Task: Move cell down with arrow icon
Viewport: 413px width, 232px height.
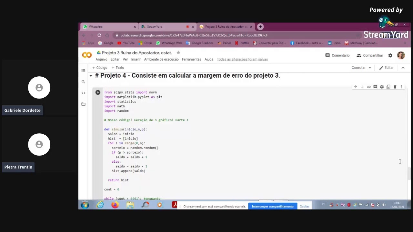Action: pyautogui.click(x=362, y=87)
